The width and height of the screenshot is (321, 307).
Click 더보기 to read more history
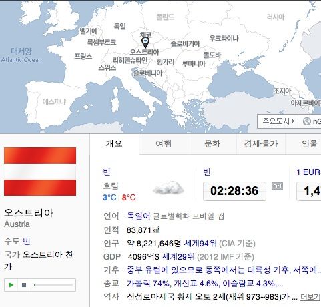tap(310, 297)
